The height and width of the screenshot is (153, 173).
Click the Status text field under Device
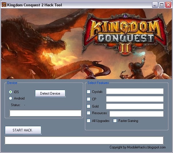tap(45, 113)
